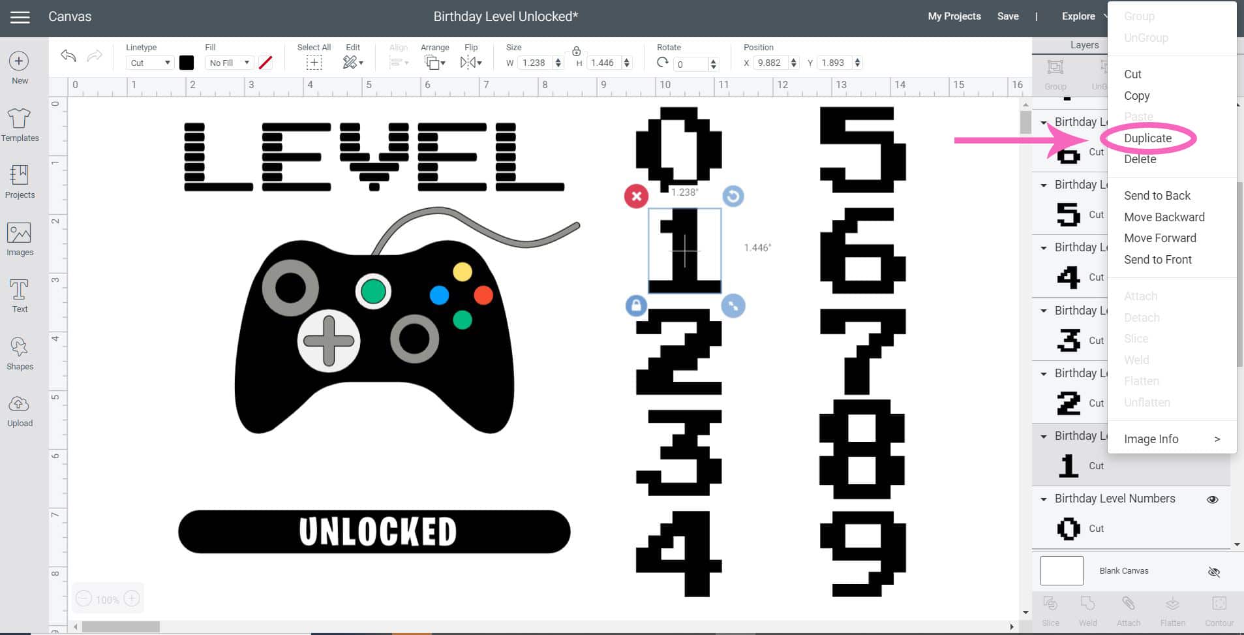Open the hamburger main menu
The height and width of the screenshot is (635, 1244).
coord(20,17)
